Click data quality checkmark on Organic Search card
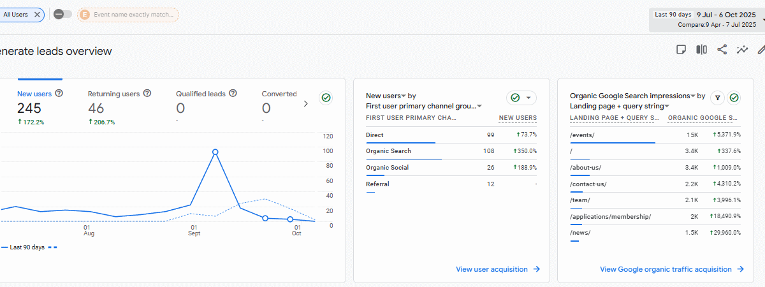Viewport: 765px width, 287px height. (734, 98)
